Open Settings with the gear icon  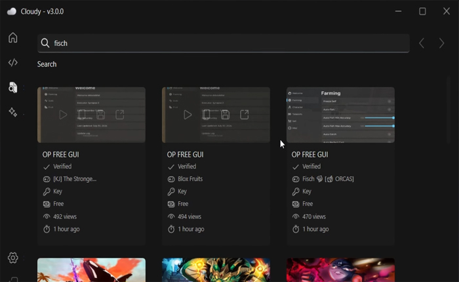coord(12,258)
